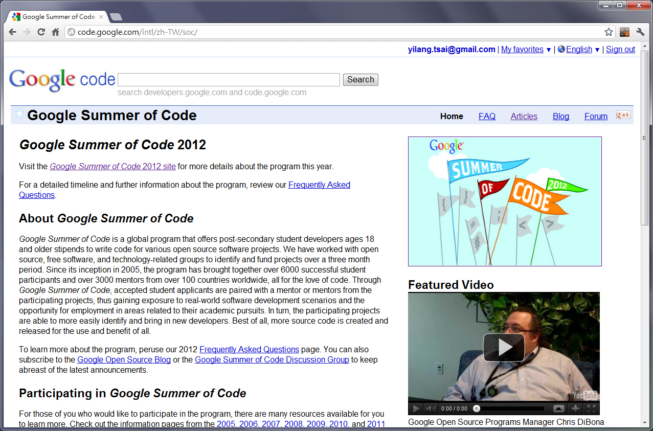This screenshot has width=653, height=431.
Task: Click the YouTube watermark on the video
Action: (585, 395)
